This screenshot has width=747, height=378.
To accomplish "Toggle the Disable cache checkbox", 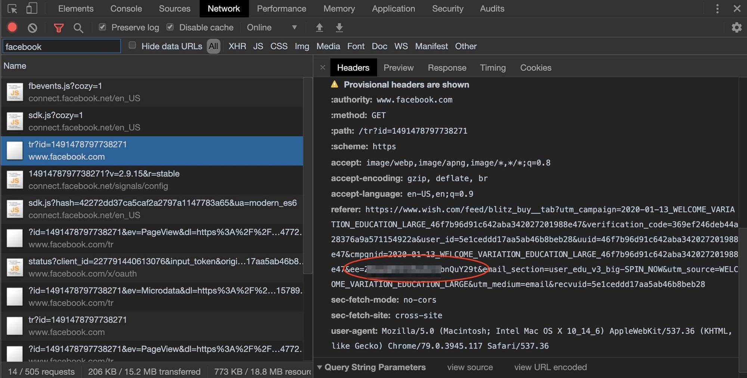I will (170, 27).
